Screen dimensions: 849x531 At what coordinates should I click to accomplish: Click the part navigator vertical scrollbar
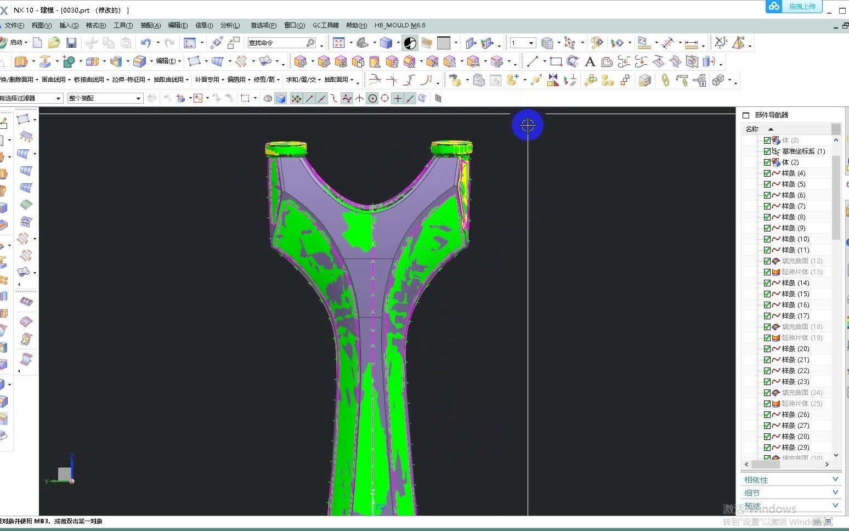click(x=836, y=197)
